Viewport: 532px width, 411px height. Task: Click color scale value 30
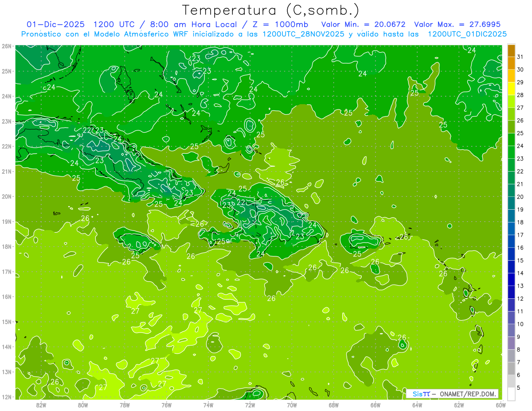click(520, 69)
